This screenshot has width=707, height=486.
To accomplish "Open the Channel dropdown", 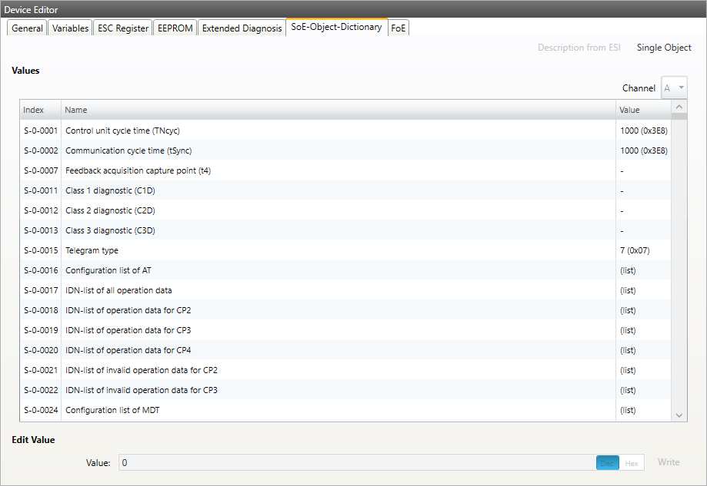I will coord(674,88).
